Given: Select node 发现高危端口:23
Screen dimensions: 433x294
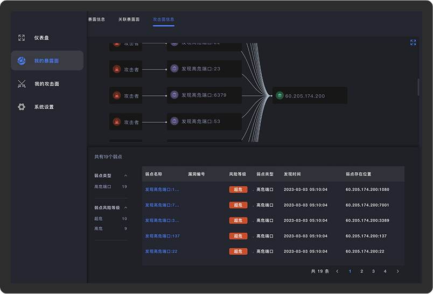Looking at the screenshot, I should click(x=204, y=69).
